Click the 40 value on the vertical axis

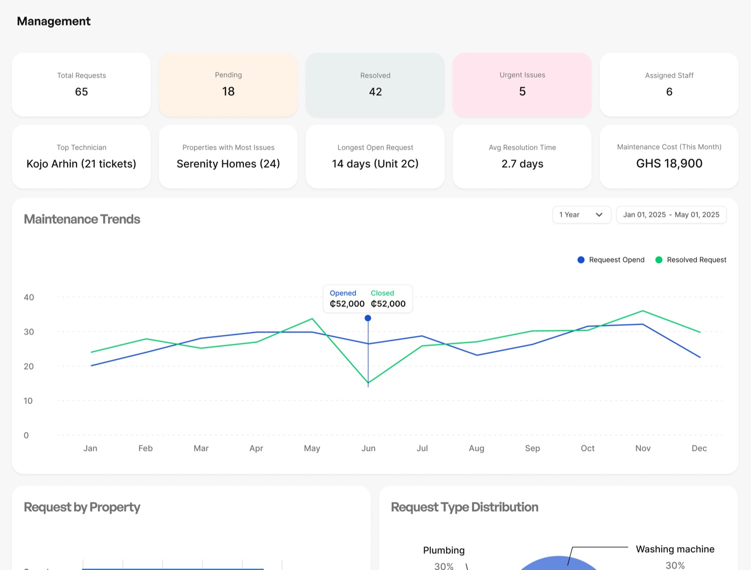coord(29,297)
